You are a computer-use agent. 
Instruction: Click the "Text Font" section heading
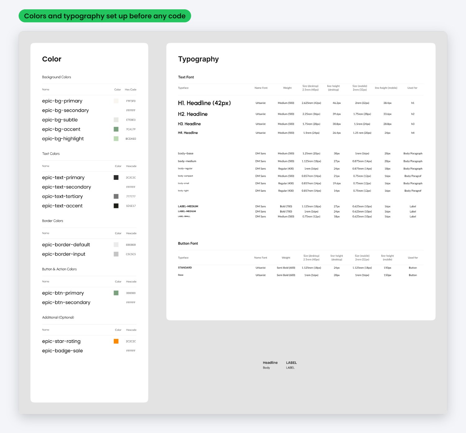186,77
